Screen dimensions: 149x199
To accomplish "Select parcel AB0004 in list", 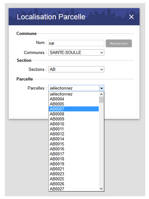I will coord(74,99).
